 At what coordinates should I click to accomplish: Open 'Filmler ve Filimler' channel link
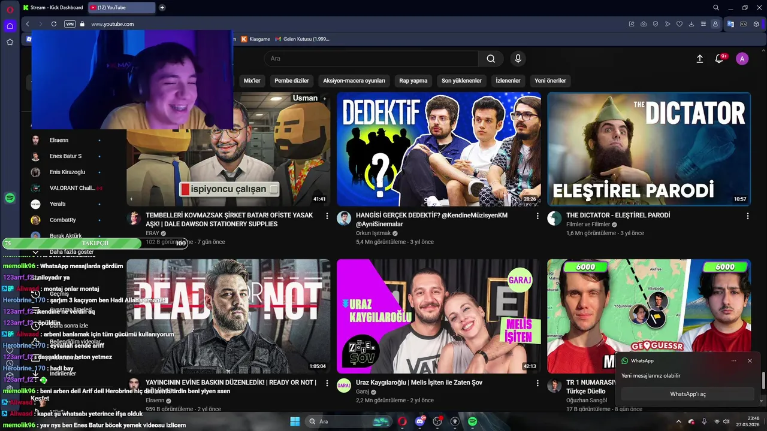point(588,224)
